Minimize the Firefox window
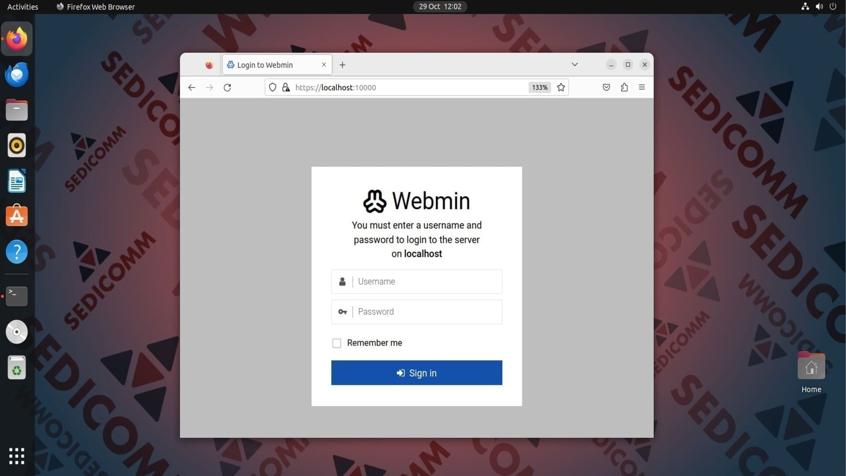The image size is (846, 476). (611, 65)
